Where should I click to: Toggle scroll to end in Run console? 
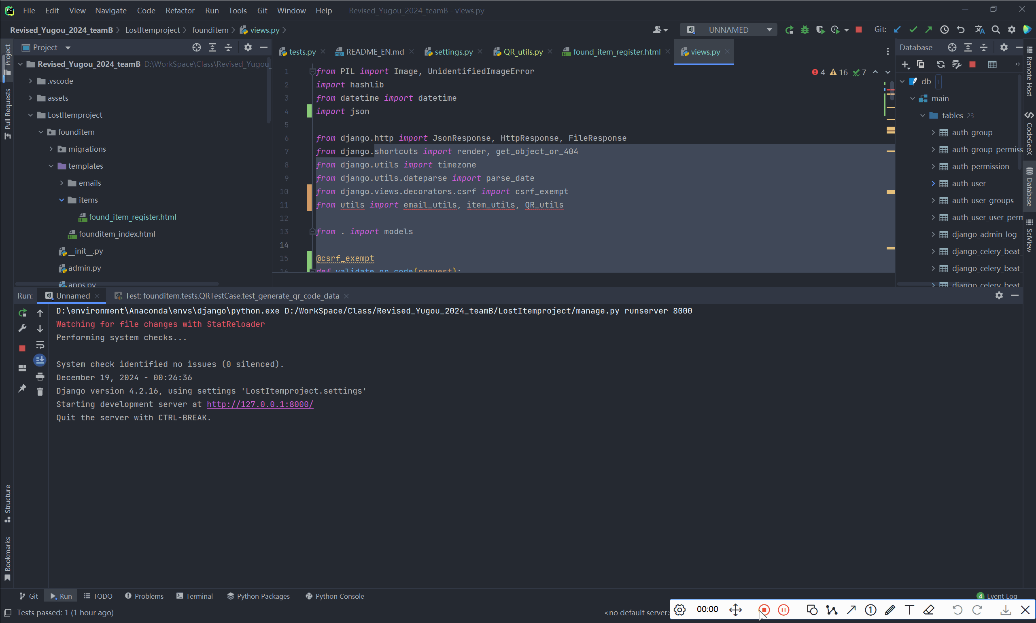coord(40,360)
